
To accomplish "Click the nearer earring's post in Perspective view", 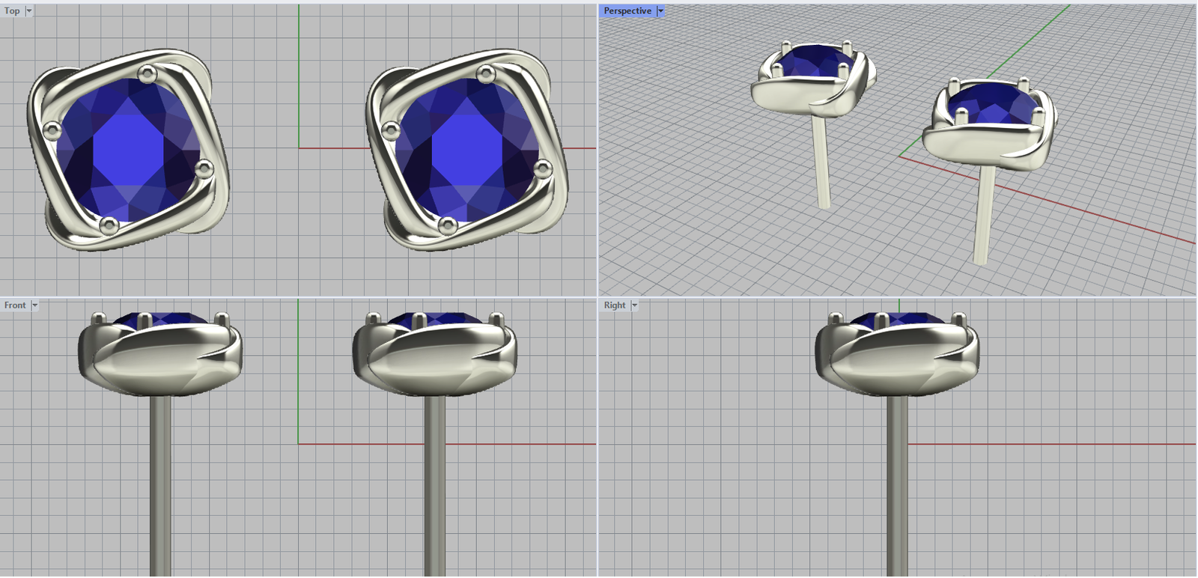I will (984, 217).
